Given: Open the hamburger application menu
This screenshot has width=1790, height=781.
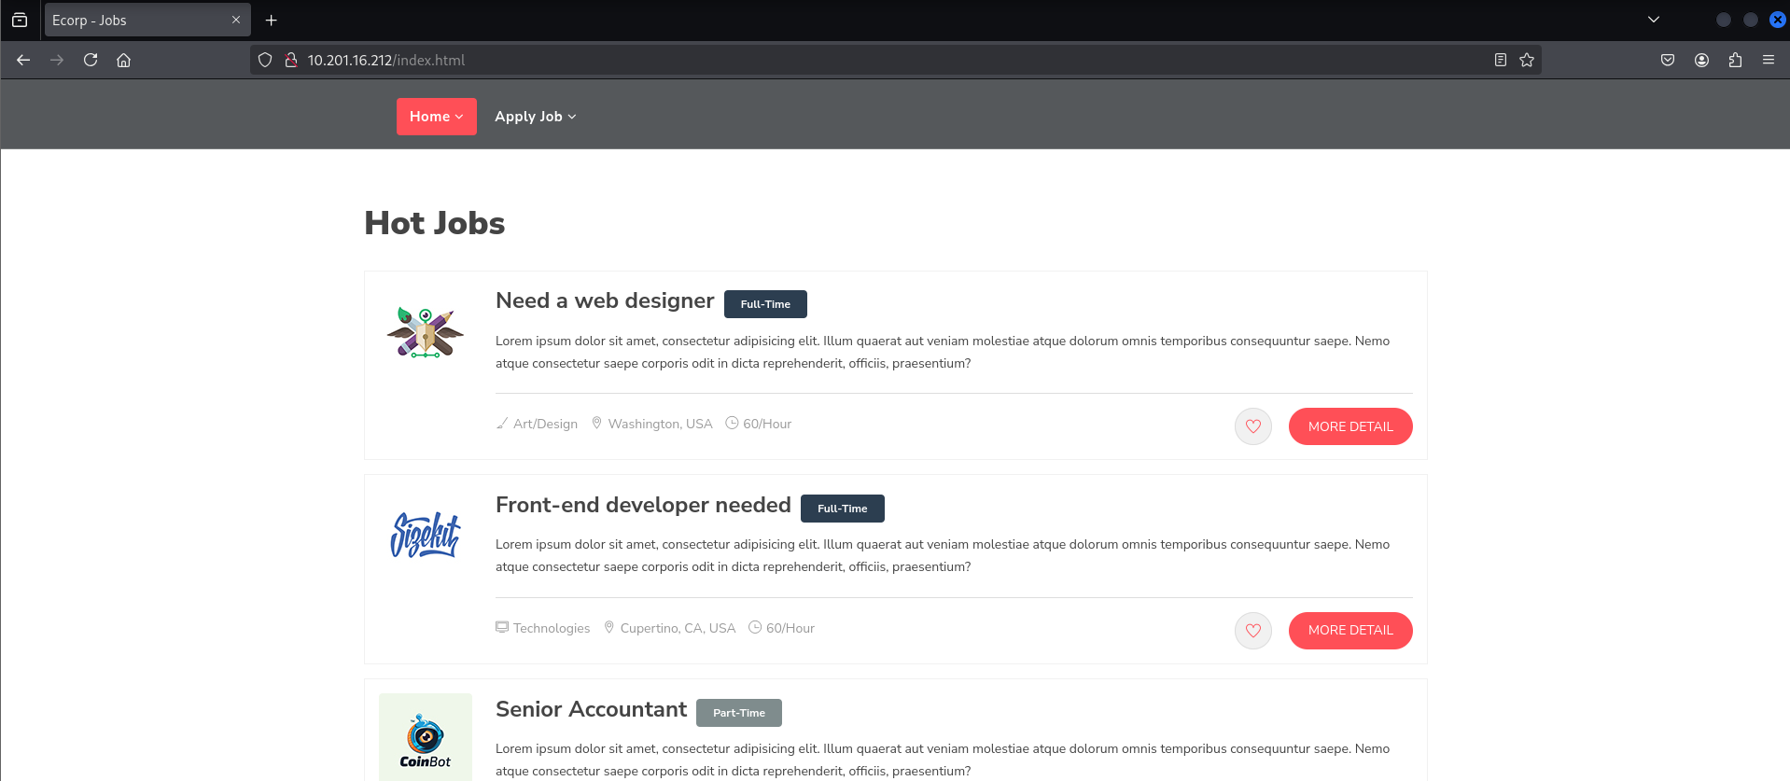Looking at the screenshot, I should click(1769, 60).
